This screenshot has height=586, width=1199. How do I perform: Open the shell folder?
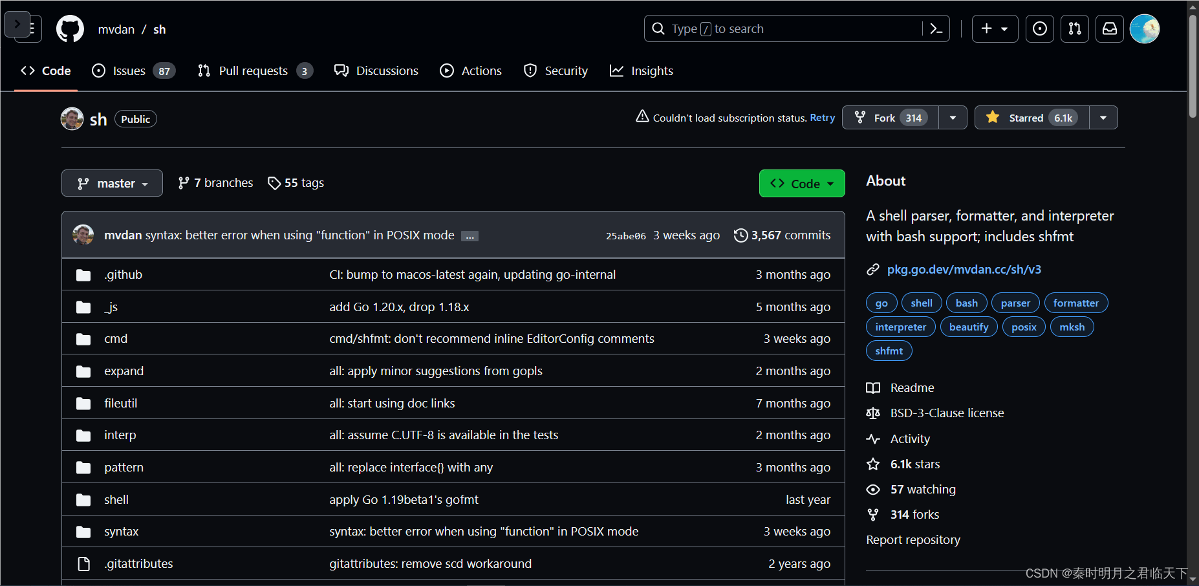pyautogui.click(x=116, y=499)
